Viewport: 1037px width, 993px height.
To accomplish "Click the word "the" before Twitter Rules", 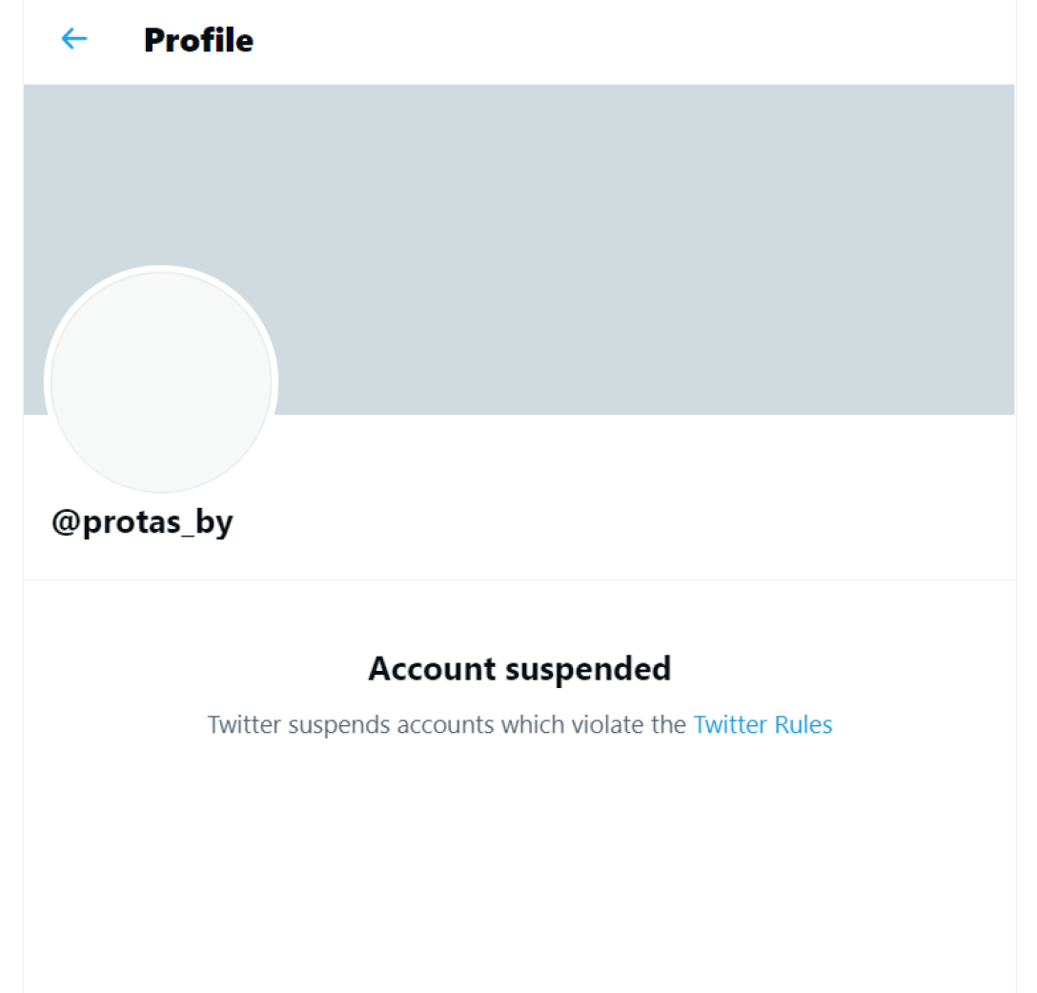I will pyautogui.click(x=668, y=725).
